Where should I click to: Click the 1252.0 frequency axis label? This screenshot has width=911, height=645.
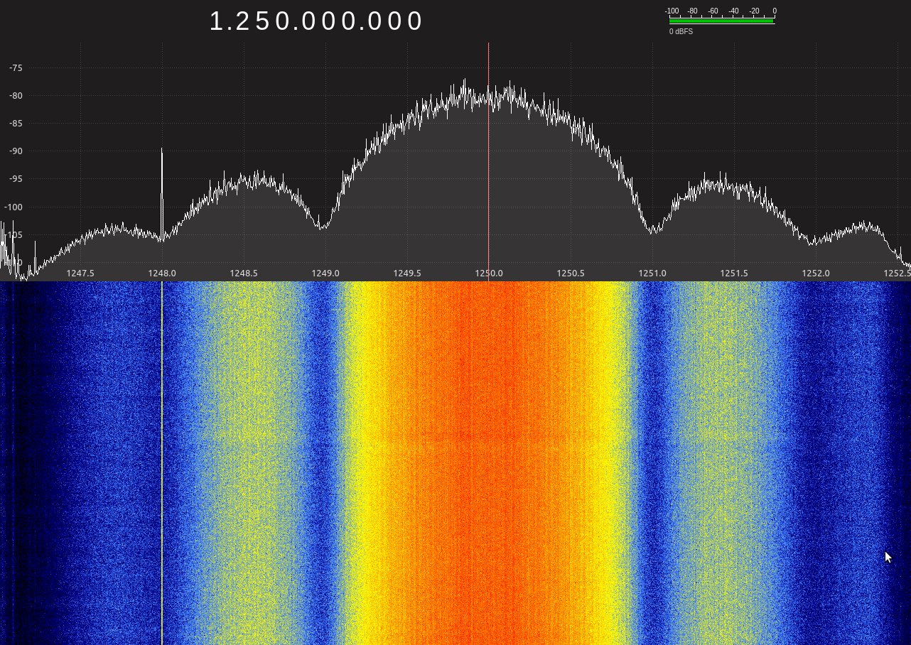tap(815, 273)
